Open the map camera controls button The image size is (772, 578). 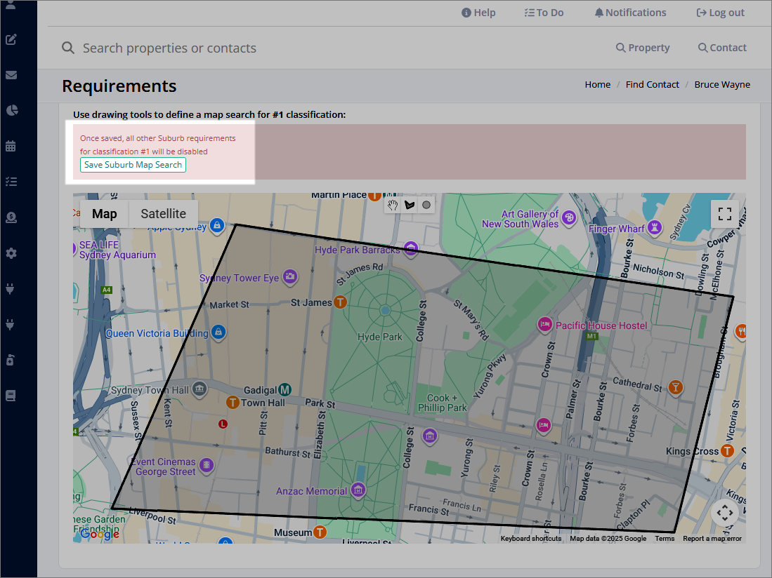(x=725, y=513)
